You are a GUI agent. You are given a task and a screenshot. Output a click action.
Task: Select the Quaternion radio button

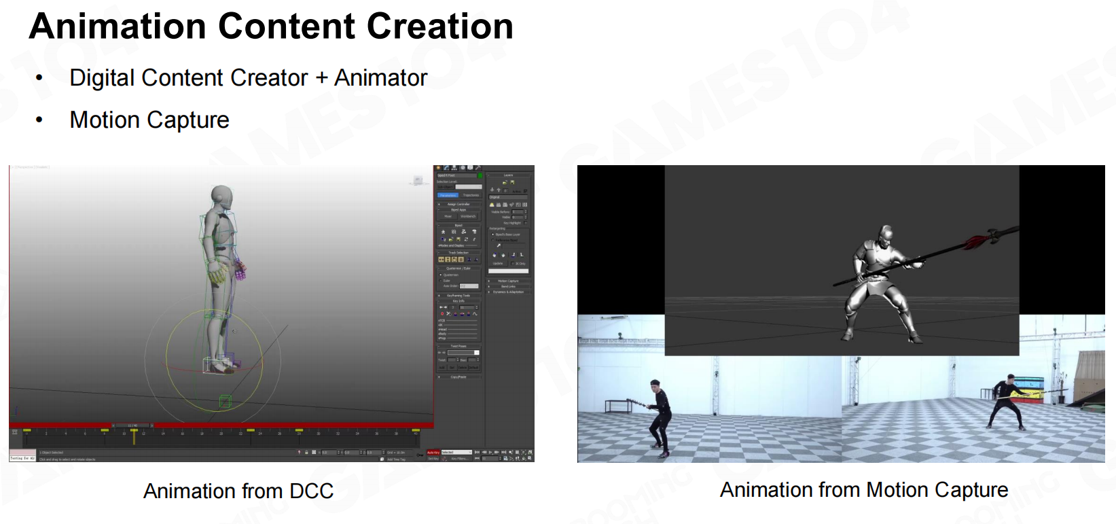click(x=441, y=275)
